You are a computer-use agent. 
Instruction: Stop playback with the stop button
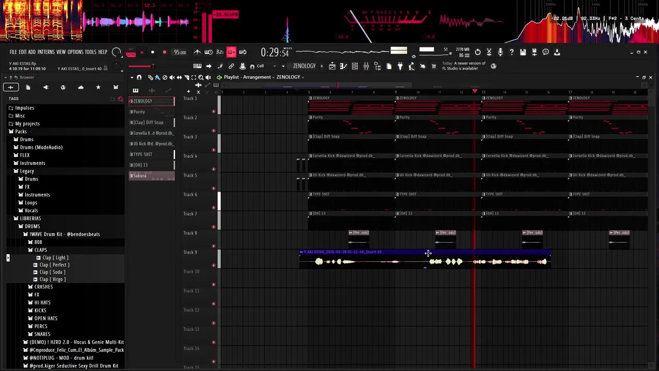[152, 52]
